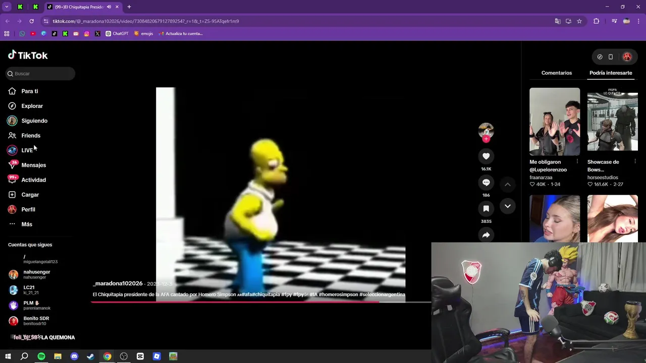Install app icon in address bar

click(568, 21)
